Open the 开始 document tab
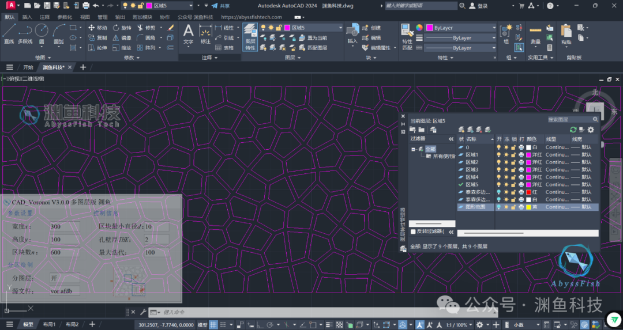This screenshot has width=623, height=330. 28,67
